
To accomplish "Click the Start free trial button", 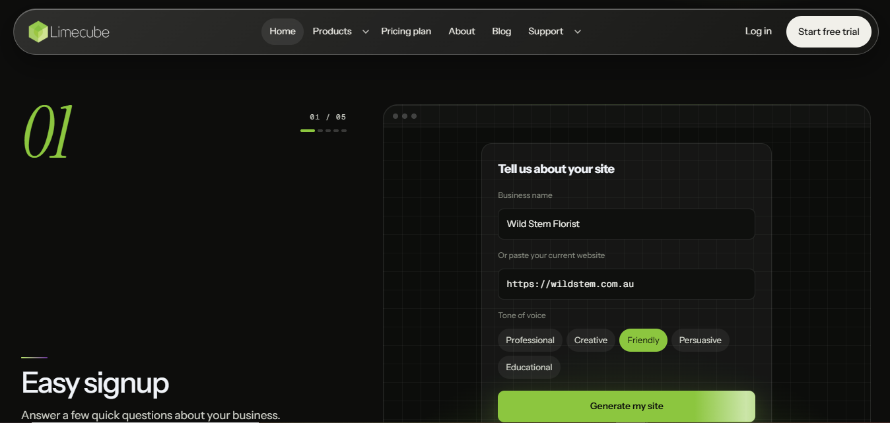I will 829,32.
